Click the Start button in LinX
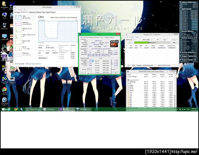This screenshot has height=155, width=199. (x=130, y=43)
